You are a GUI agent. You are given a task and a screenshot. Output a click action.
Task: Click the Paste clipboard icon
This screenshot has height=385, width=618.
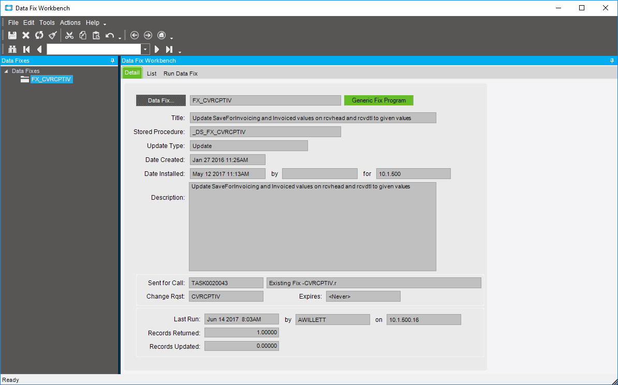(96, 36)
